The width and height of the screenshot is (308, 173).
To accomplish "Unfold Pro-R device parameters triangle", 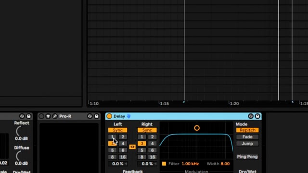I will click(x=48, y=116).
